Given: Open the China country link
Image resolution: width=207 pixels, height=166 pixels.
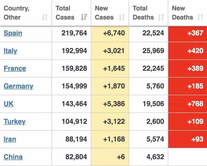Looking at the screenshot, I should pos(13,157).
